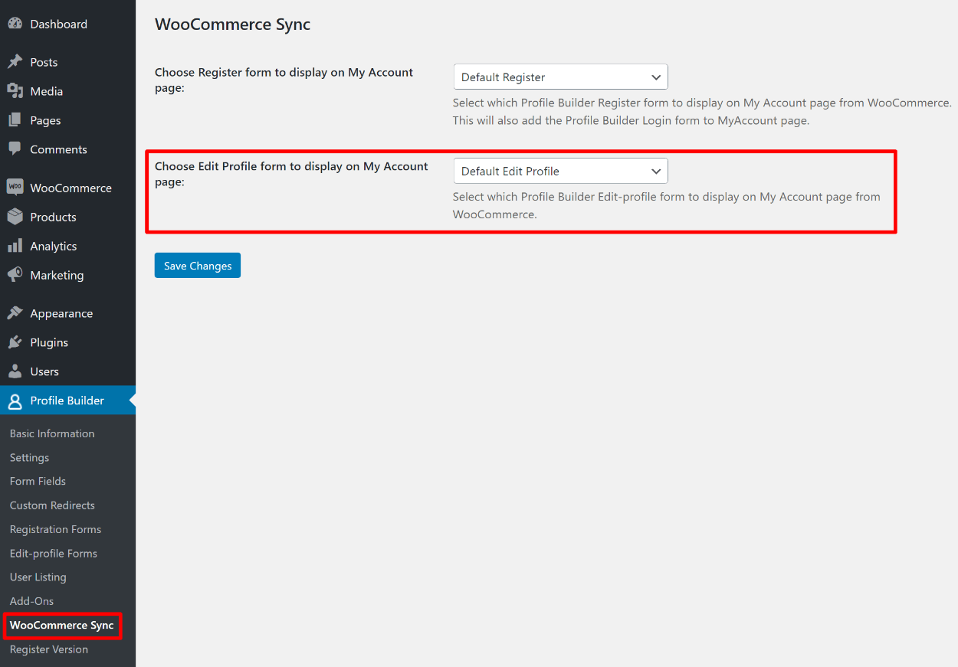Open Basic Information submenu
The width and height of the screenshot is (958, 667).
[x=52, y=433]
